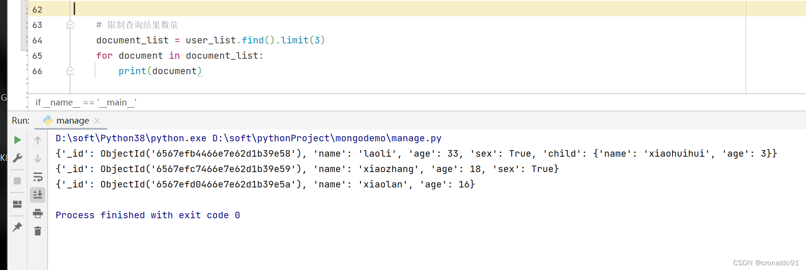The image size is (806, 270).
Task: Click breadcrumb if __name__ == '__main__'
Action: click(x=86, y=103)
